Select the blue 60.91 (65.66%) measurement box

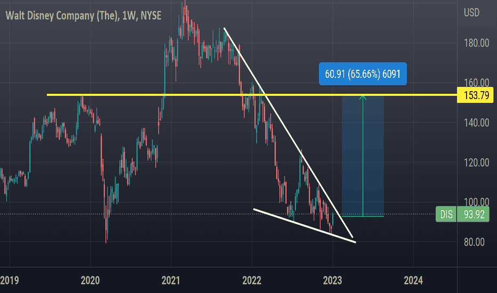(x=363, y=74)
